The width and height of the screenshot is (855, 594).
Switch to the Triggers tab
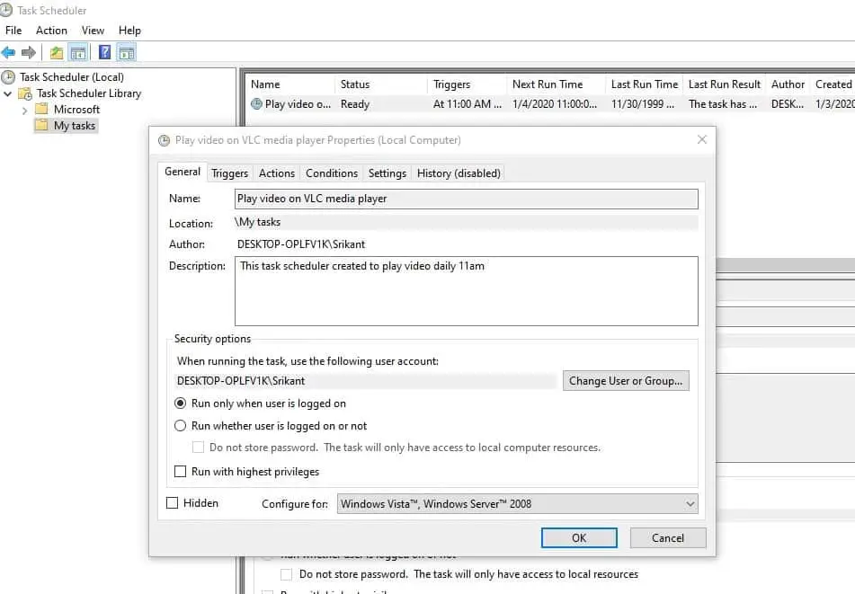229,173
